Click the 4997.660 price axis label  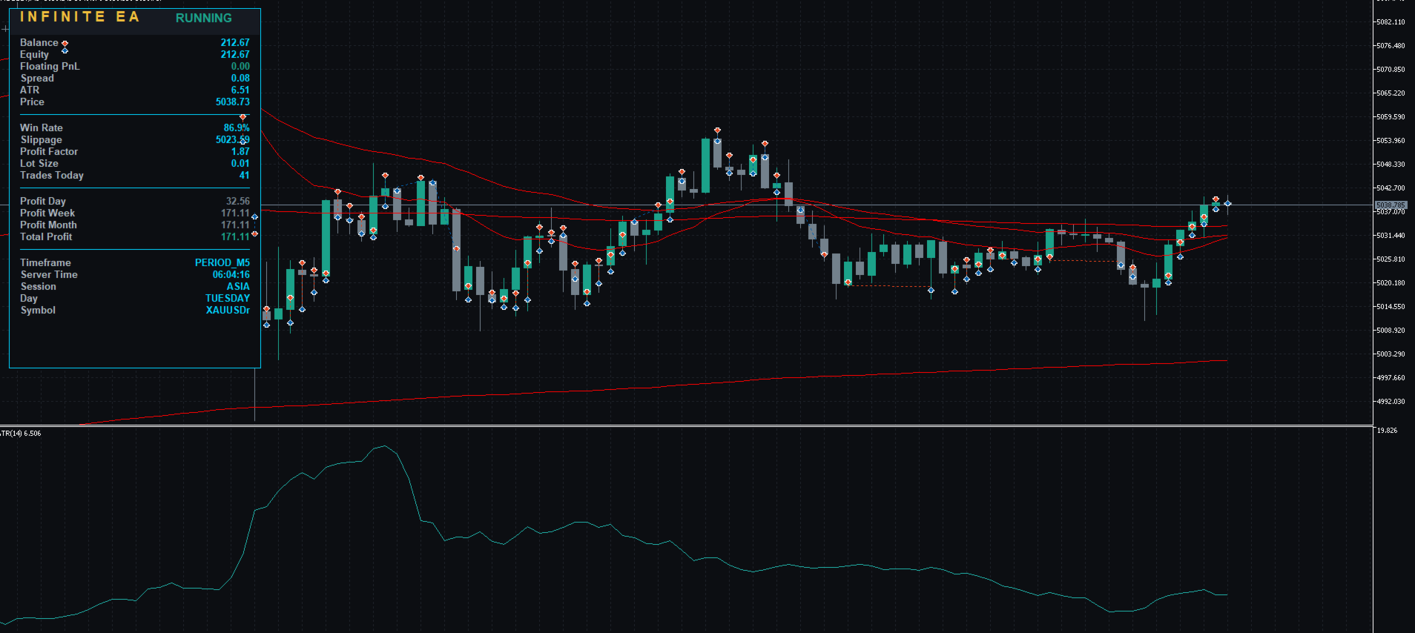(x=1391, y=378)
